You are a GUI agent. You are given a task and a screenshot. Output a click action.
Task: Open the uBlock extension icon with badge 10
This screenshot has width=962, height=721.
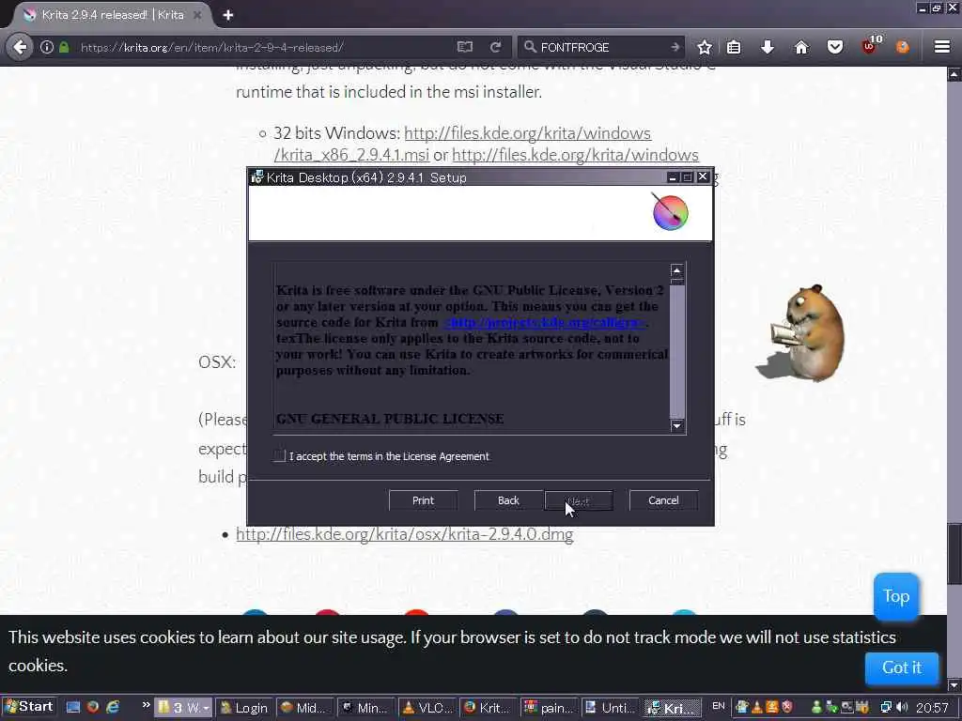pos(870,46)
